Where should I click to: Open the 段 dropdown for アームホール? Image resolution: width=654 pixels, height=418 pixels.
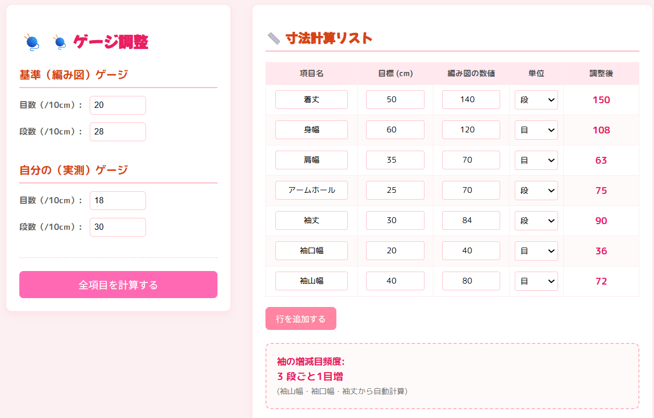pyautogui.click(x=536, y=190)
